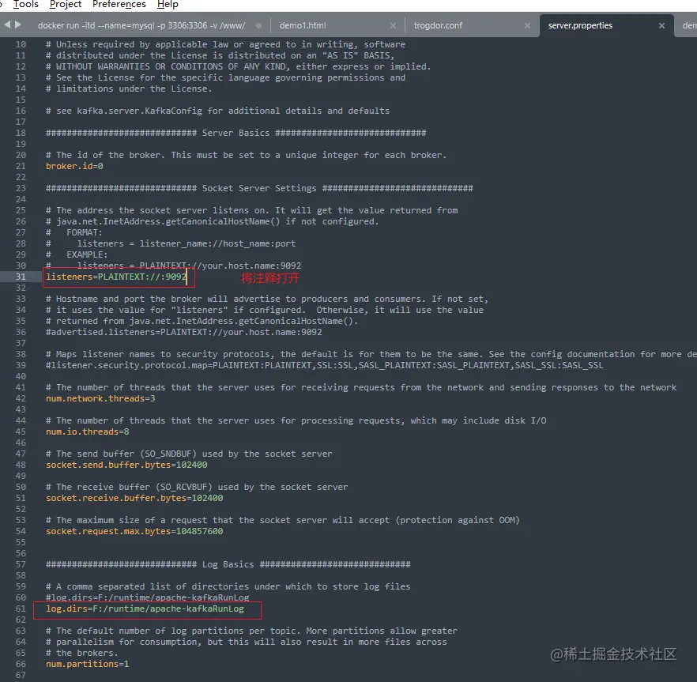Click line number 10 in the gutter
This screenshot has width=697, height=682.
pyautogui.click(x=20, y=44)
